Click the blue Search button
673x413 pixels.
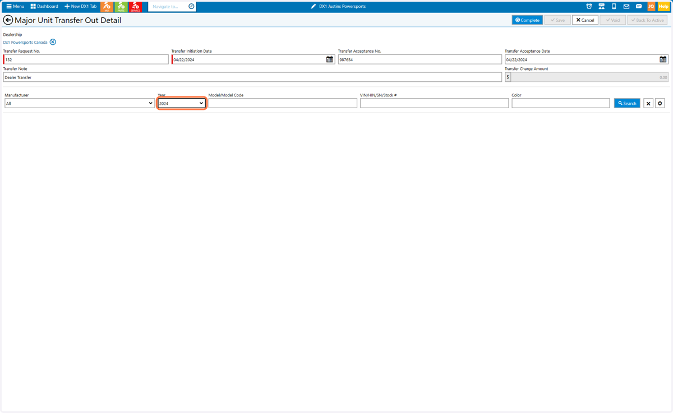[x=627, y=103]
